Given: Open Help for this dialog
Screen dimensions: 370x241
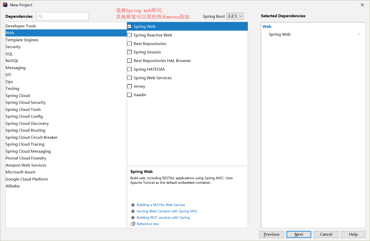Looking at the screenshot, I should click(353, 234).
